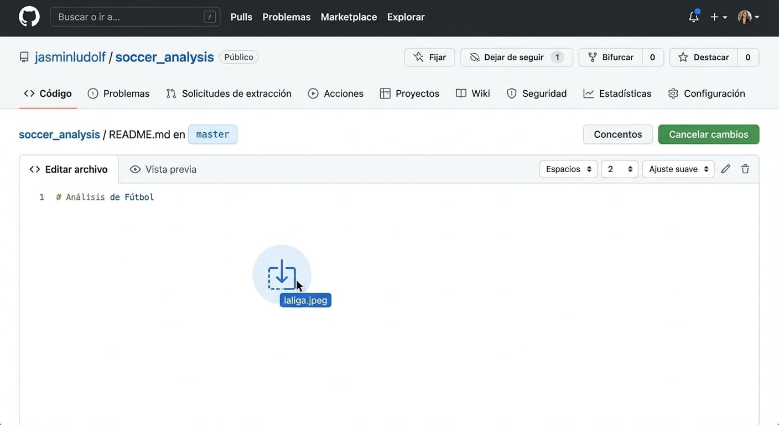This screenshot has width=779, height=425.
Task: Open the Espacios indent mode dropdown
Action: click(568, 169)
